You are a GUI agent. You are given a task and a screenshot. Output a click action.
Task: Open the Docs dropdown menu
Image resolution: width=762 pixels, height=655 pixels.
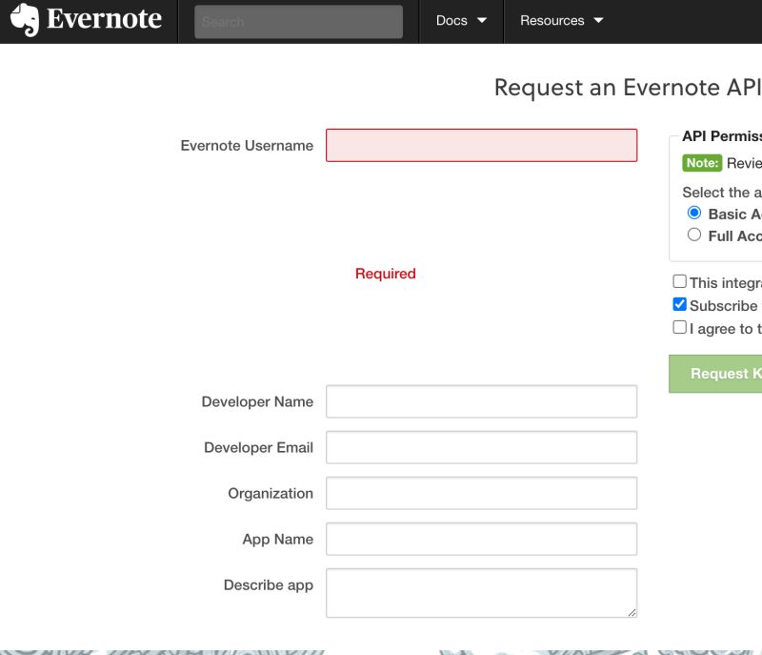[461, 20]
